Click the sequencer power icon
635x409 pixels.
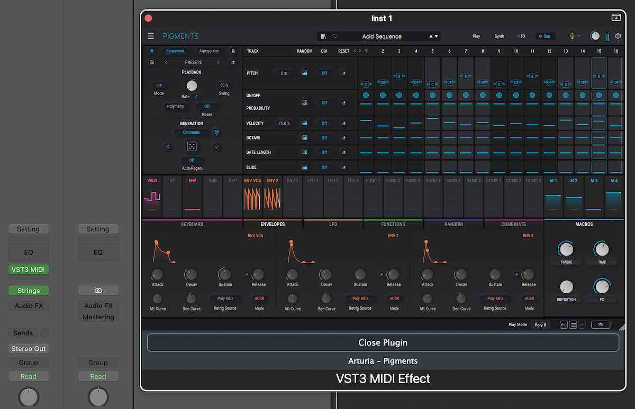[x=152, y=51]
